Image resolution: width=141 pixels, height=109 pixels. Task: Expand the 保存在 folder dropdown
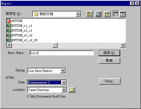pyautogui.click(x=78, y=14)
